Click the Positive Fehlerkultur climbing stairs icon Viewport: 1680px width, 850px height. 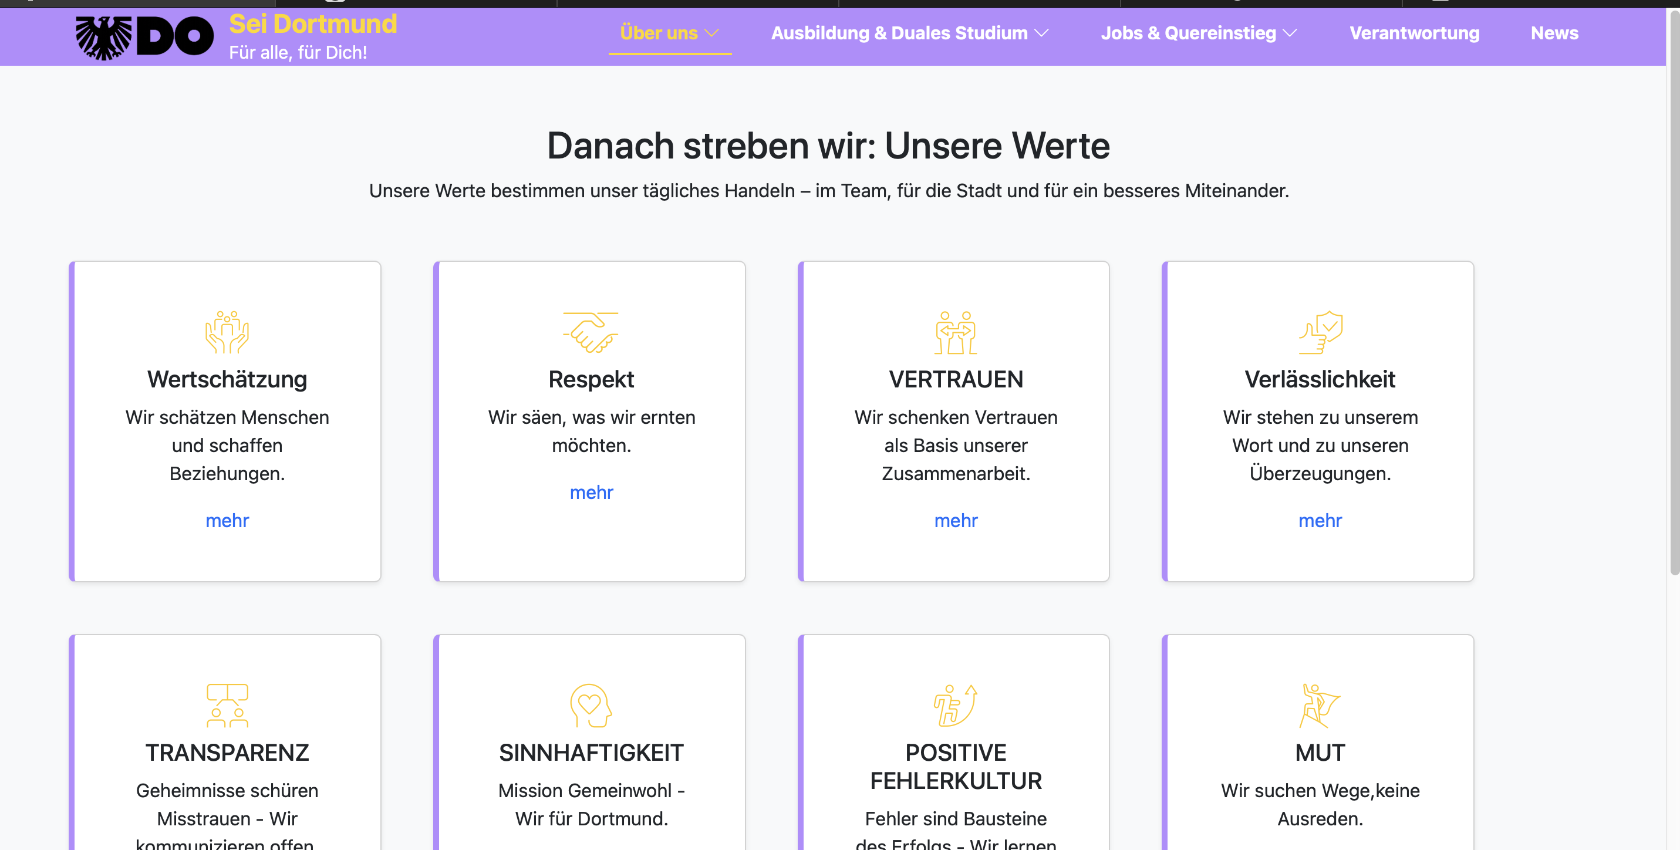tap(956, 705)
